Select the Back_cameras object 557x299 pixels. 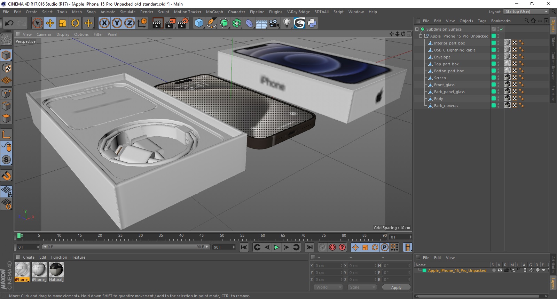446,106
